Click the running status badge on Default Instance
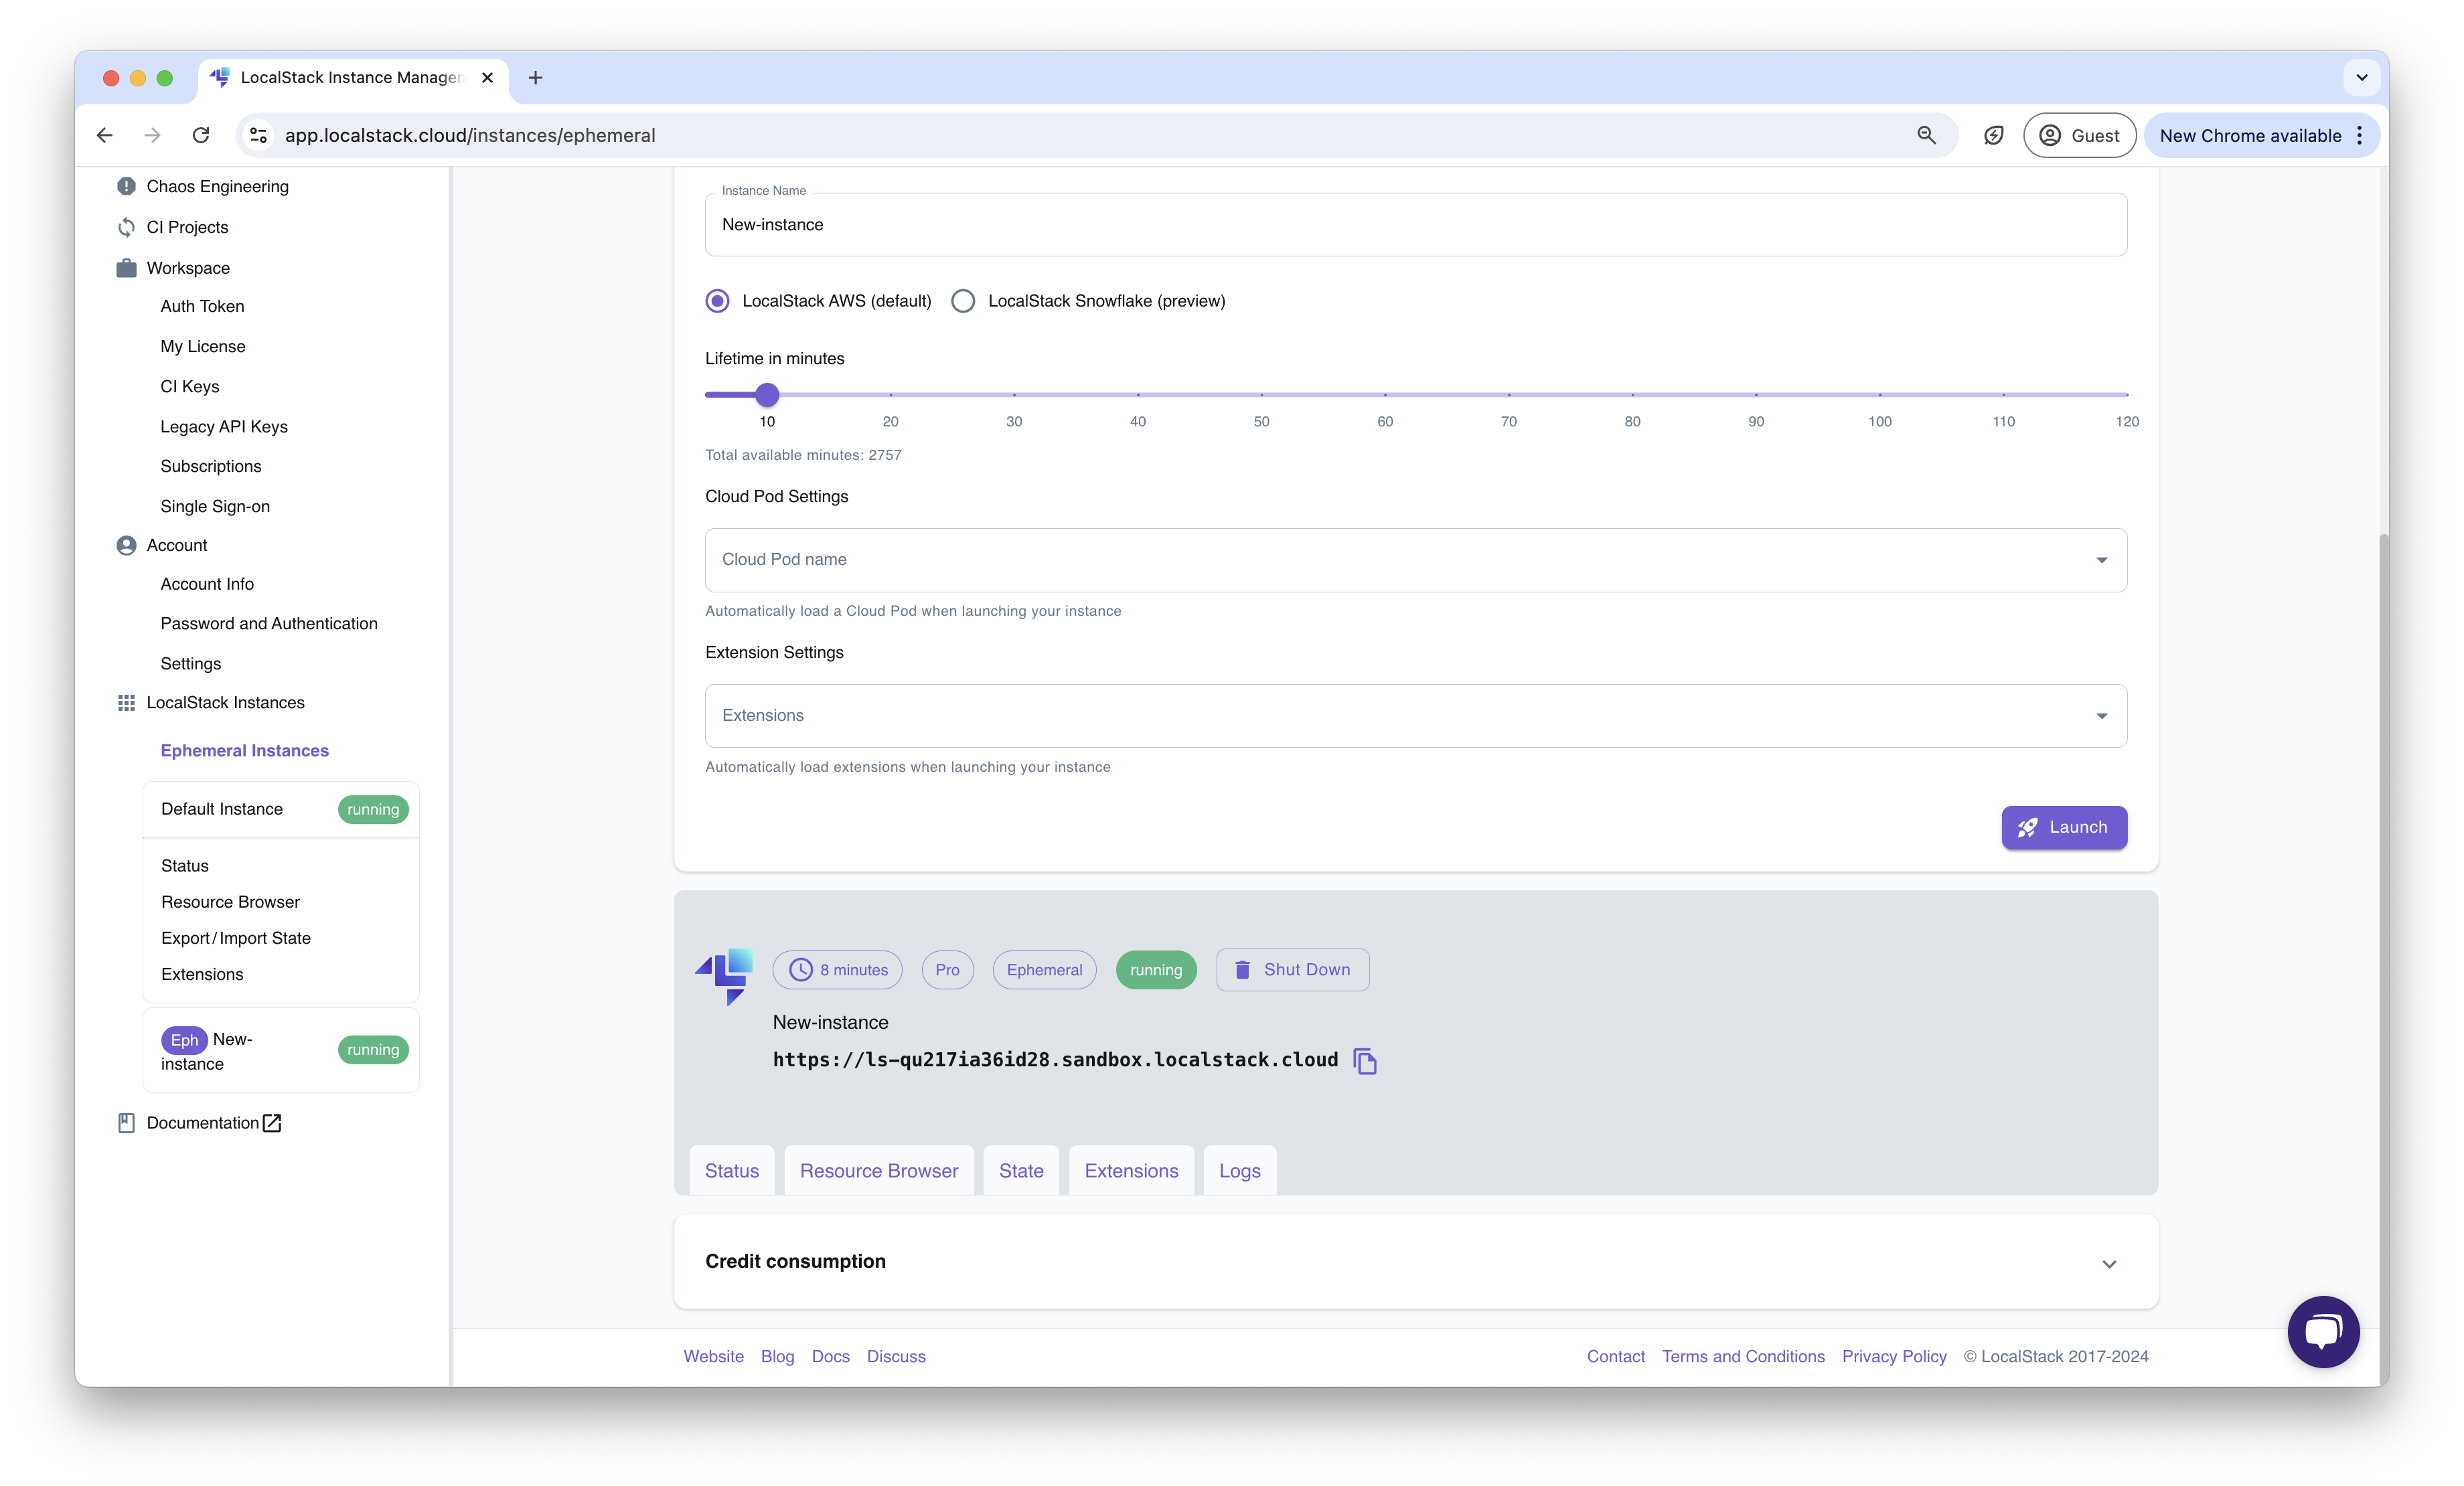This screenshot has height=1486, width=2464. (372, 809)
